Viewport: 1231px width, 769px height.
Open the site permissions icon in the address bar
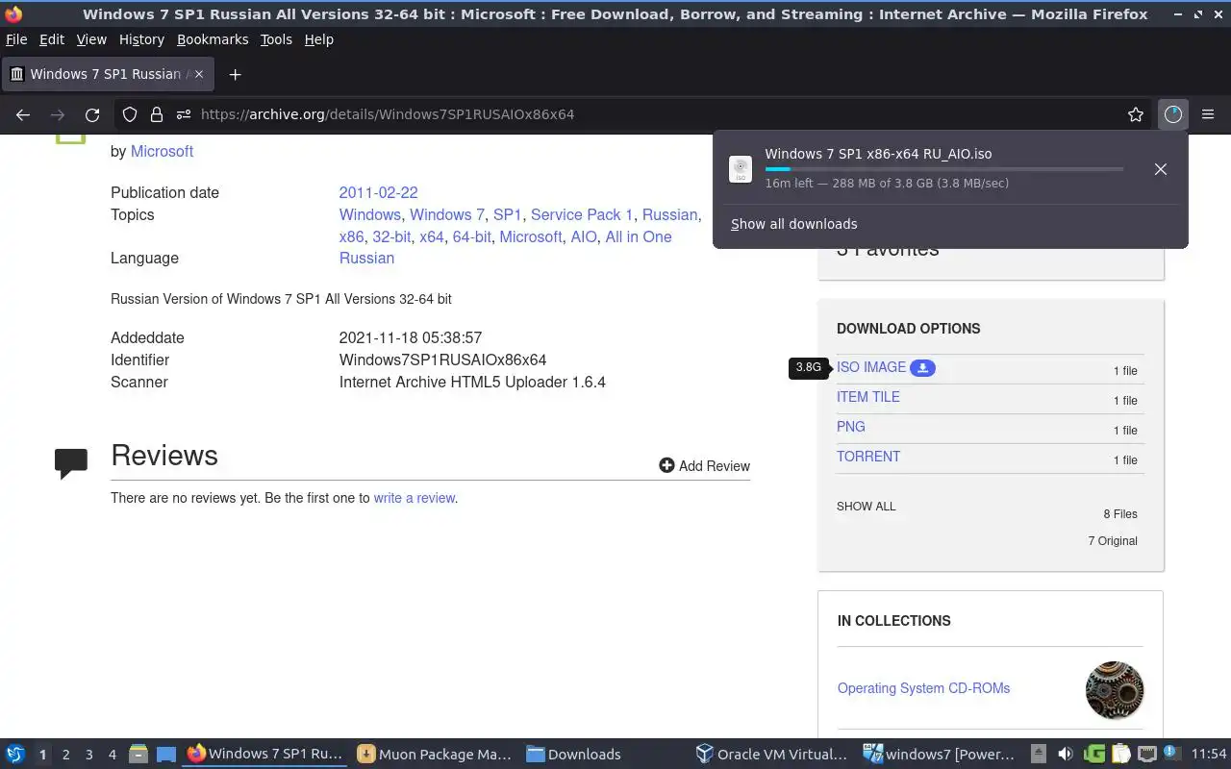183,114
